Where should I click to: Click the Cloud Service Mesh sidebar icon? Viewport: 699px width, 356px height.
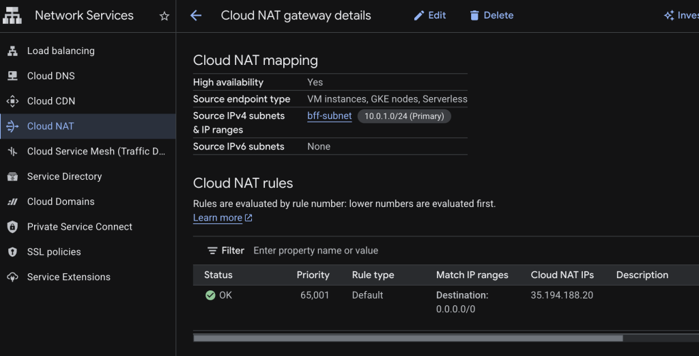coord(12,152)
